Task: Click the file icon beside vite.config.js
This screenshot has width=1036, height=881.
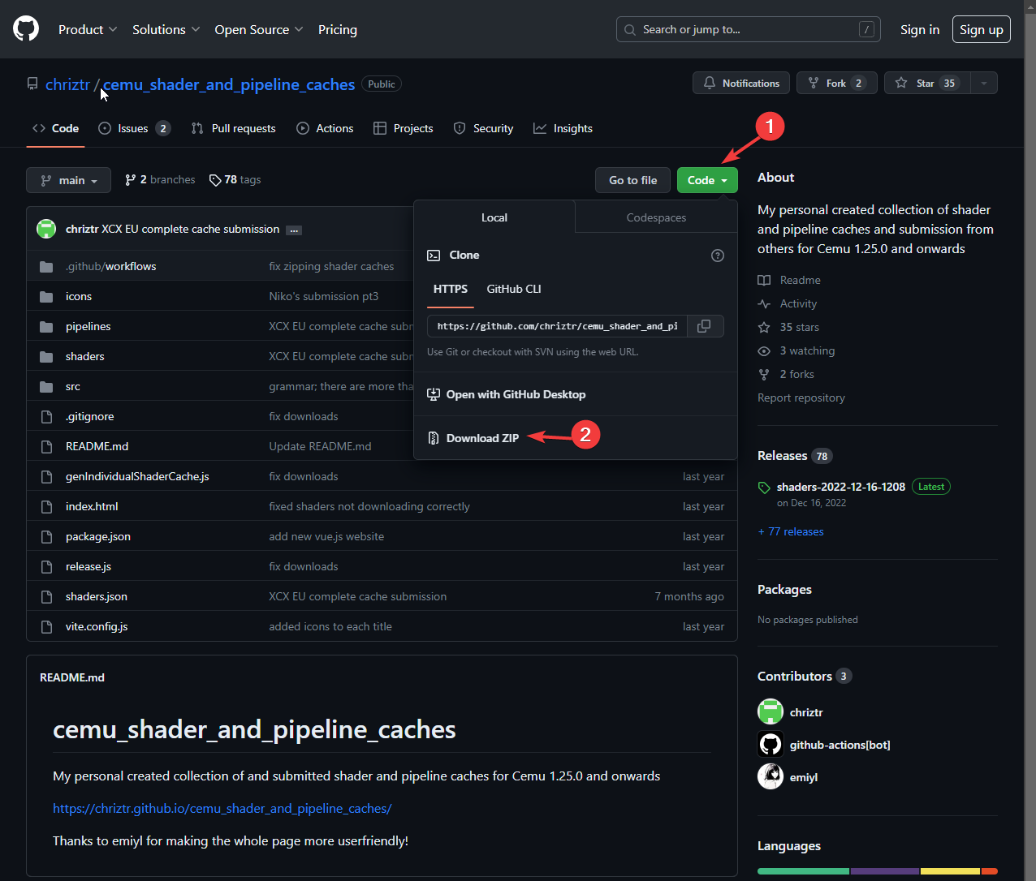Action: [46, 626]
